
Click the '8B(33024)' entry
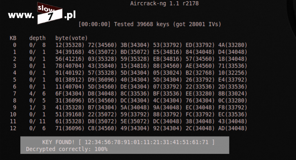pos(233,94)
